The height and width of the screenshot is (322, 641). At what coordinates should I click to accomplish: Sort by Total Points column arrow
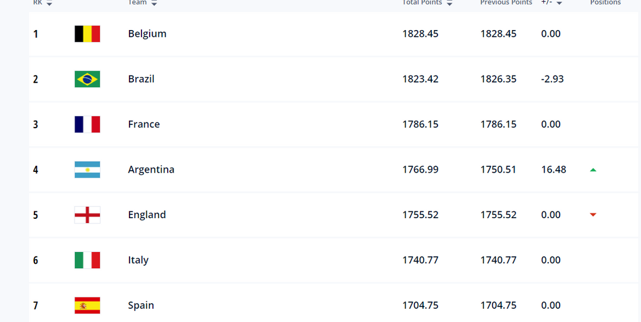pos(449,3)
